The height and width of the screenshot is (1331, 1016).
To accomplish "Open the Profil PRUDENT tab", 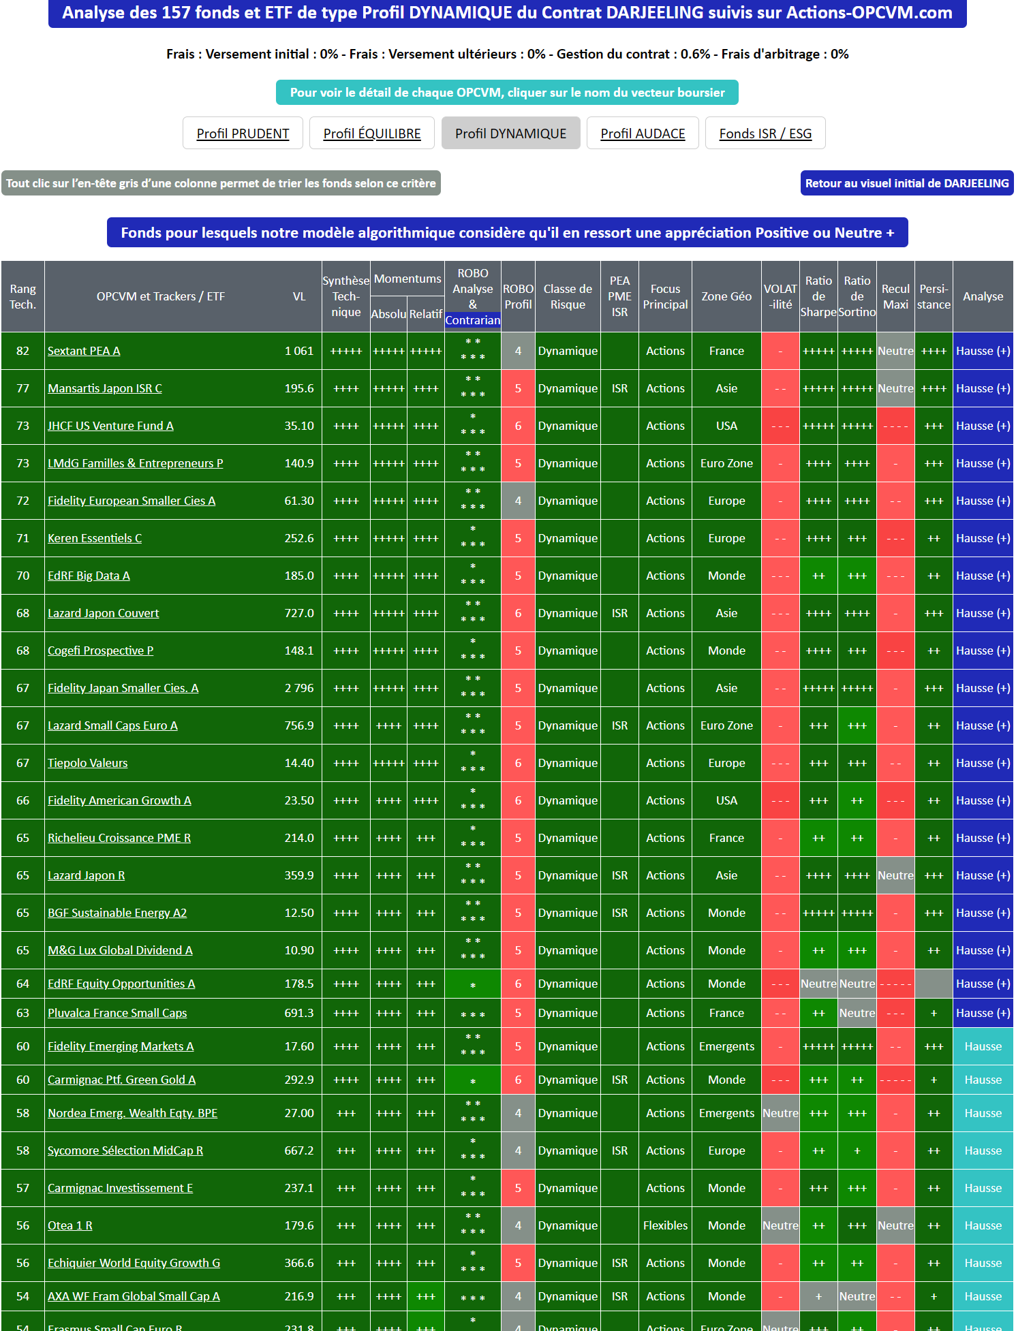I will click(243, 134).
